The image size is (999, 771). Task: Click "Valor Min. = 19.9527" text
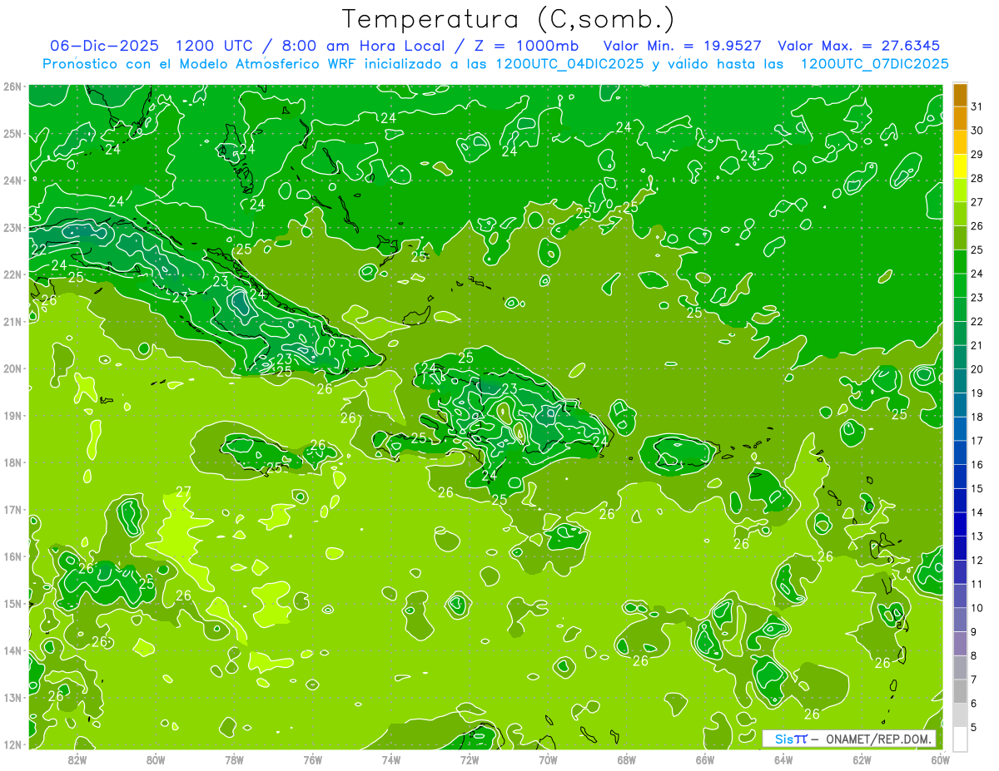coord(682,46)
